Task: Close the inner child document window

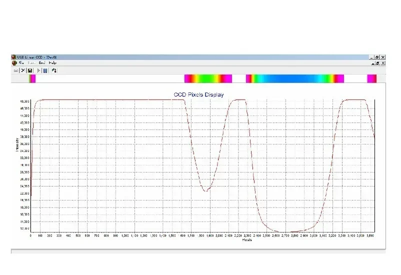Action: pos(383,63)
